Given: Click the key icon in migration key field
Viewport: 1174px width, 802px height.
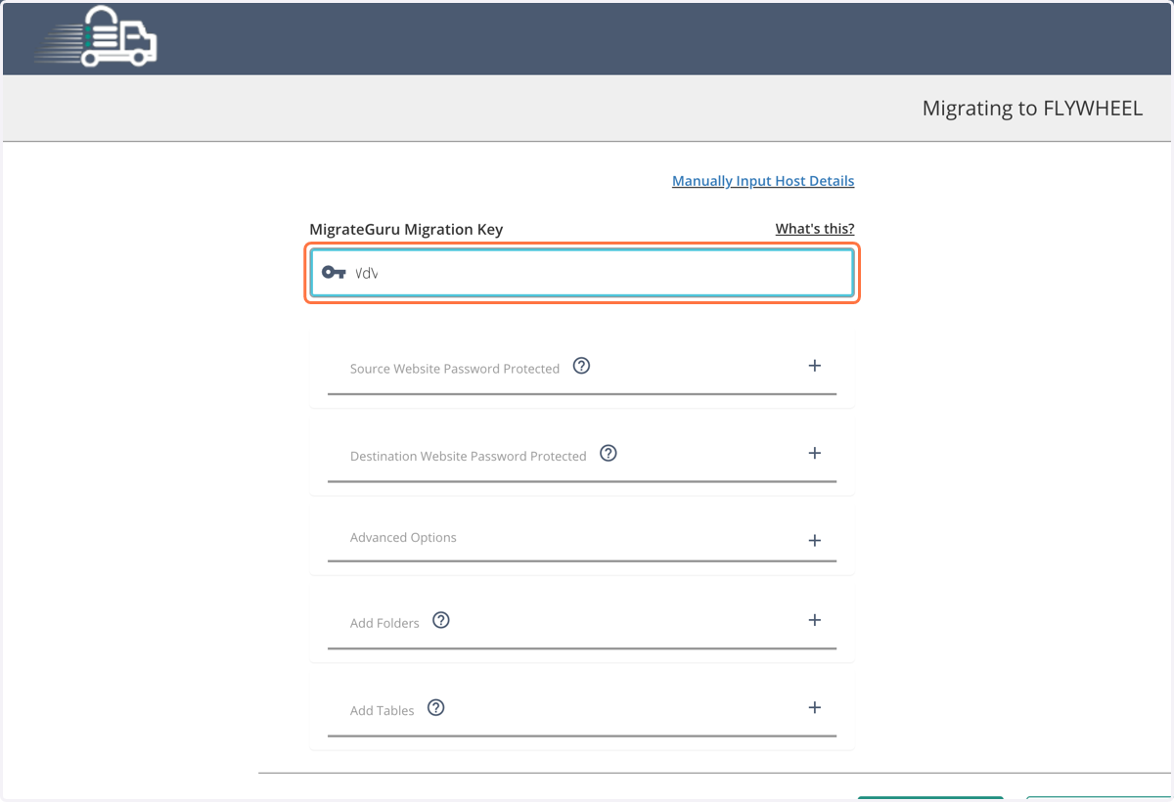Looking at the screenshot, I should [x=334, y=273].
